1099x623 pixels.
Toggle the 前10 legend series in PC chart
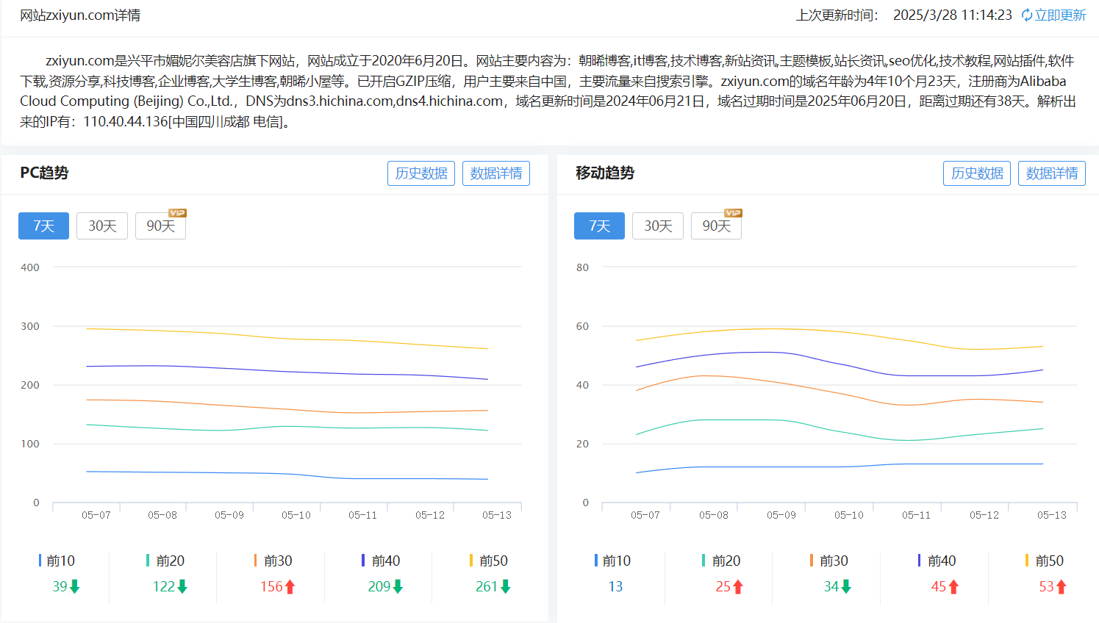pos(57,561)
